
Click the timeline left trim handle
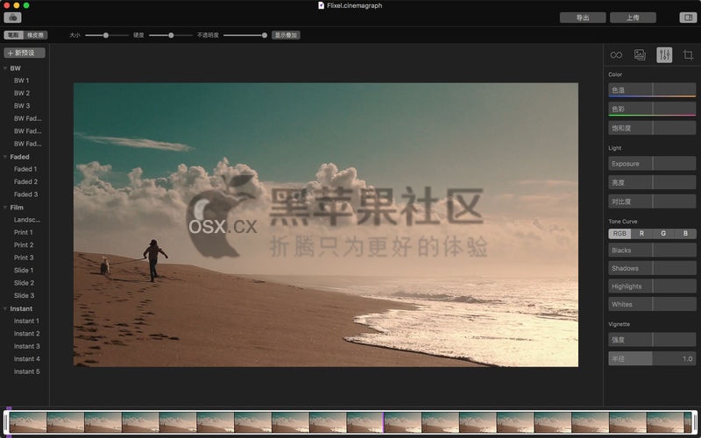click(x=6, y=422)
